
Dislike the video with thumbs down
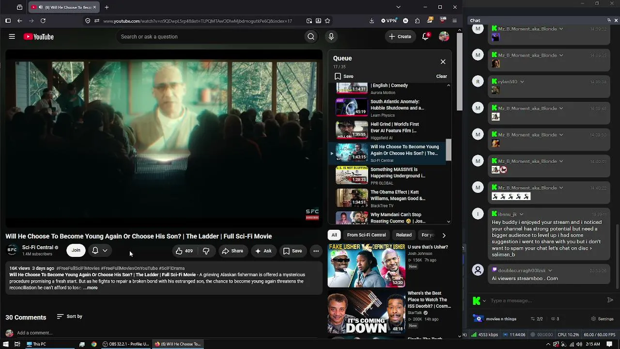[206, 251]
